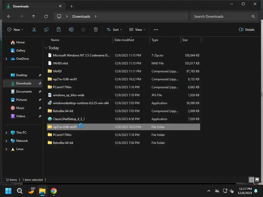Toggle the Details pane button
The width and height of the screenshot is (263, 197).
click(247, 30)
